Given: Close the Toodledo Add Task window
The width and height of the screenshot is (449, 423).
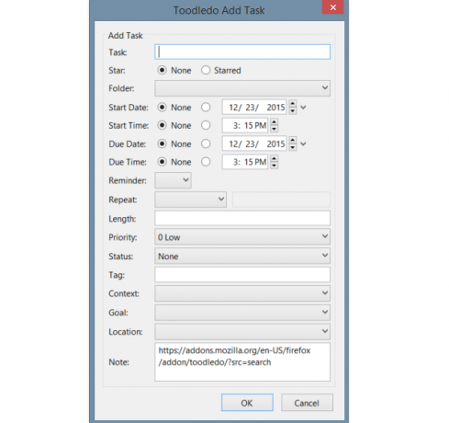Looking at the screenshot, I should pos(333,7).
